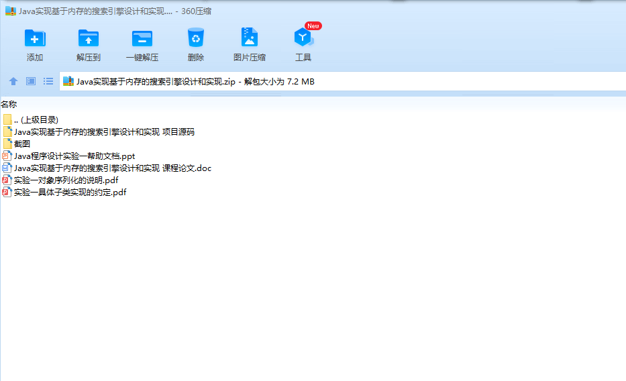Click the red New badge on 工具
The image size is (626, 381).
coord(313,26)
